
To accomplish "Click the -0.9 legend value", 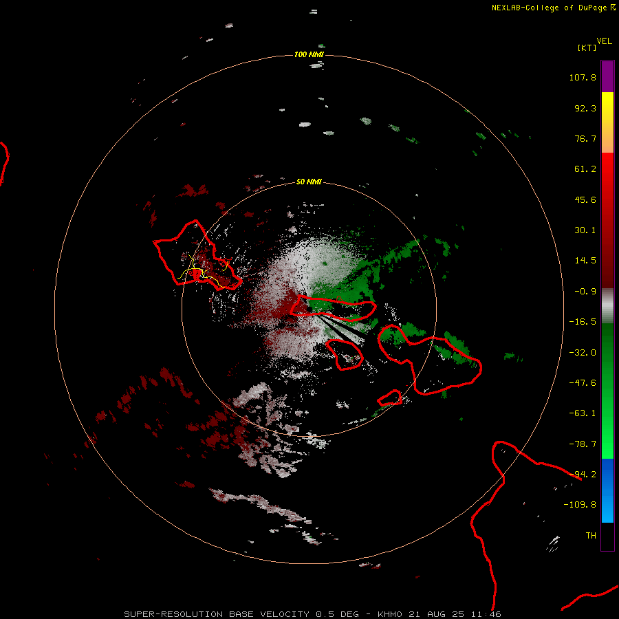I will pyautogui.click(x=585, y=292).
